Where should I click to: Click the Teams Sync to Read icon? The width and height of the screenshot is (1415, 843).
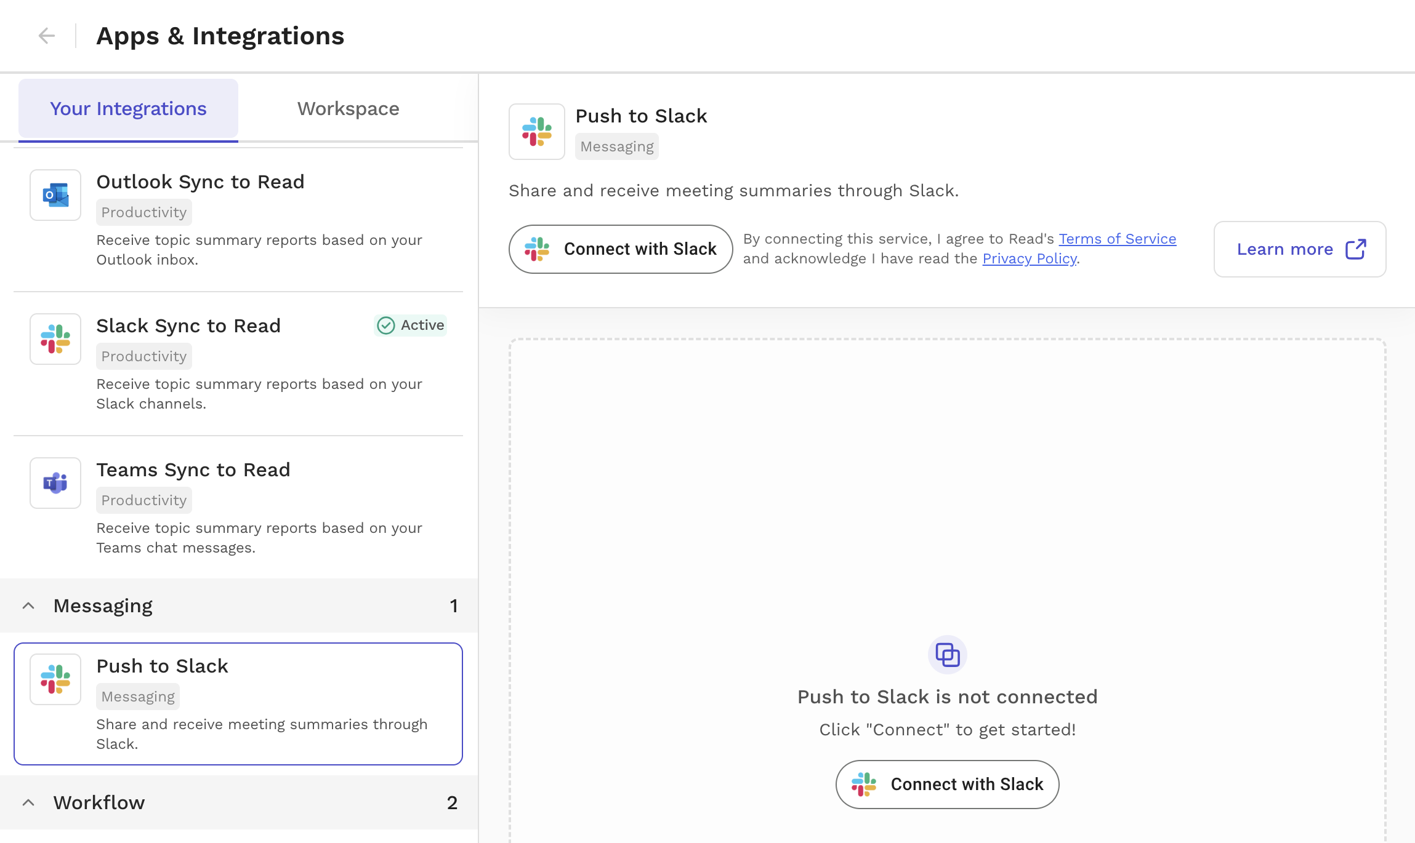[55, 484]
